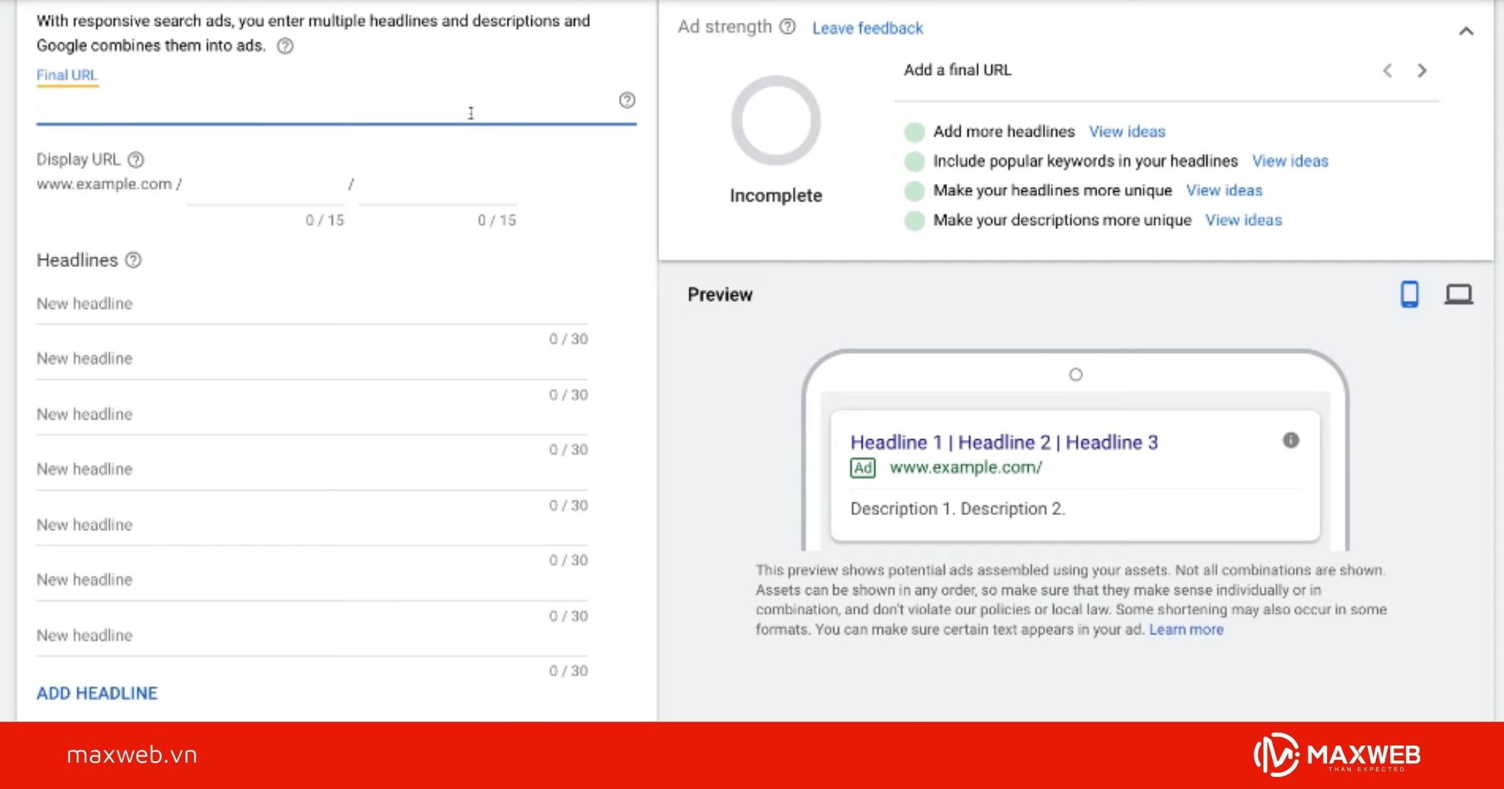1504x789 pixels.
Task: Click the Ad strength help icon
Action: 787,27
